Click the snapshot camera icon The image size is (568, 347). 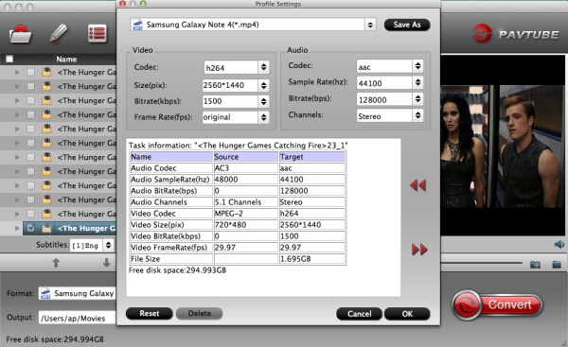[x=535, y=265]
